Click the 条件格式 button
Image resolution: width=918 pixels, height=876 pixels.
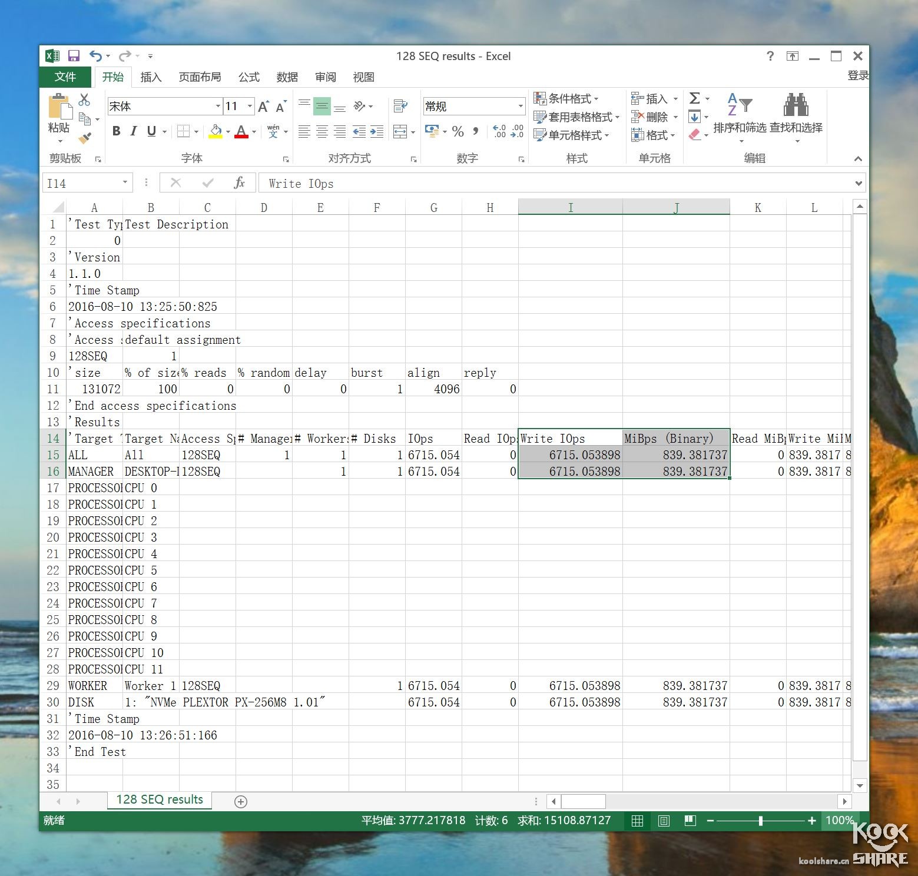coord(566,98)
